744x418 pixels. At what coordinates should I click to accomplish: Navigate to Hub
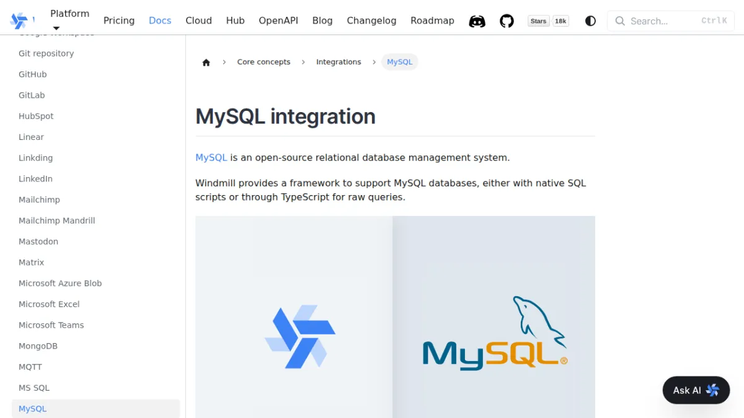[235, 20]
